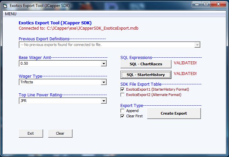Click the Clear button

pos(60,133)
